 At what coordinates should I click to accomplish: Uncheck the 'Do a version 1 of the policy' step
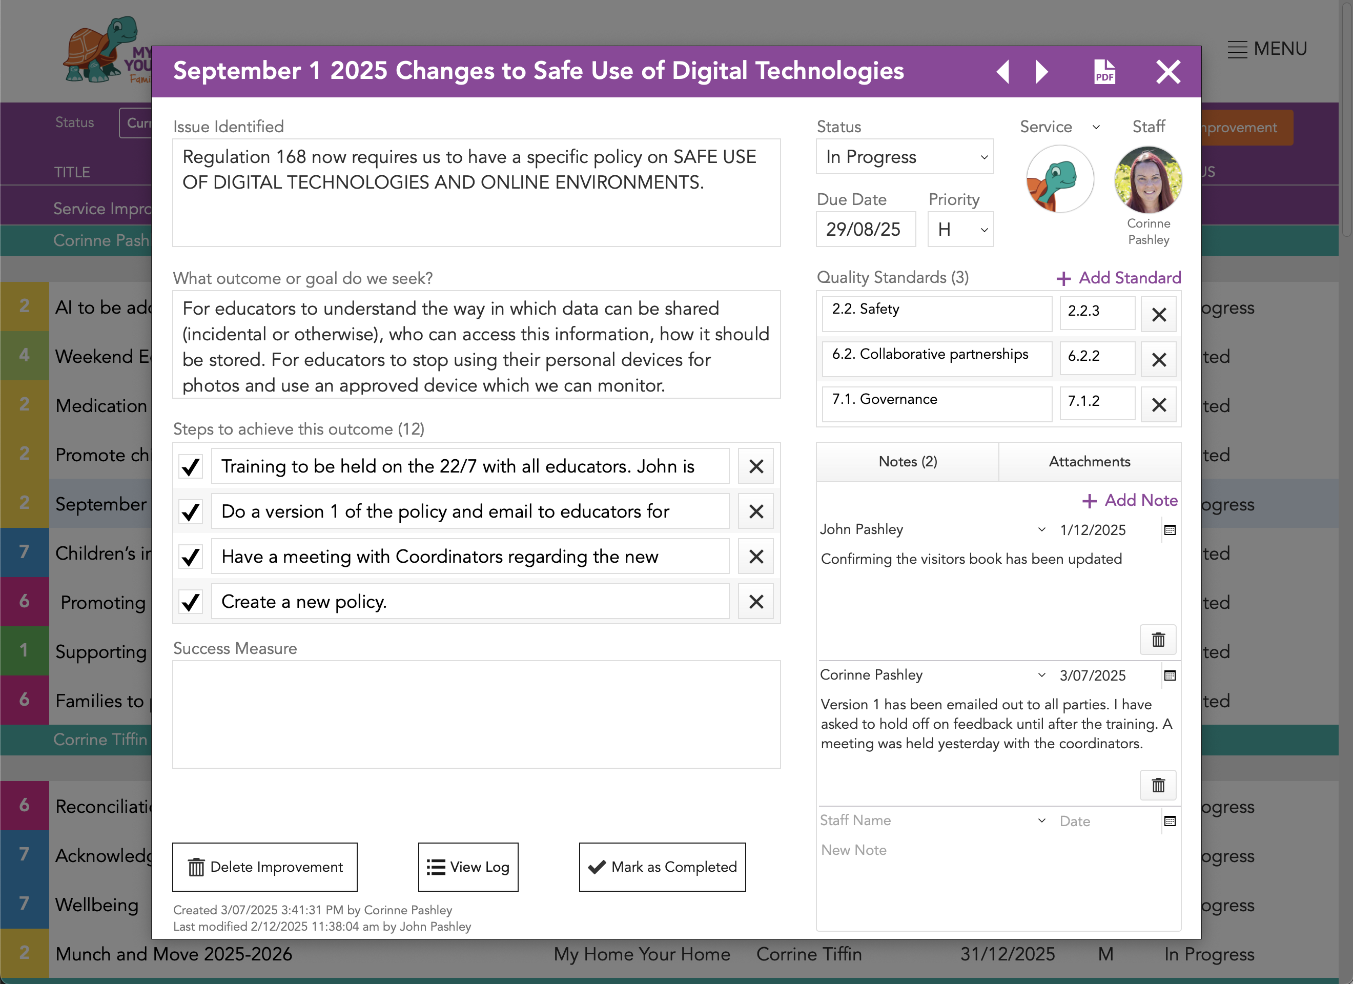click(190, 511)
